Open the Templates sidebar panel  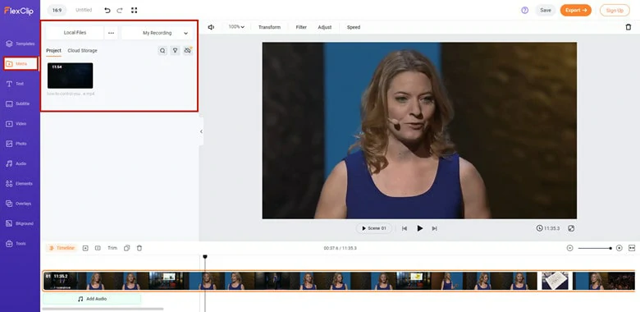click(20, 44)
